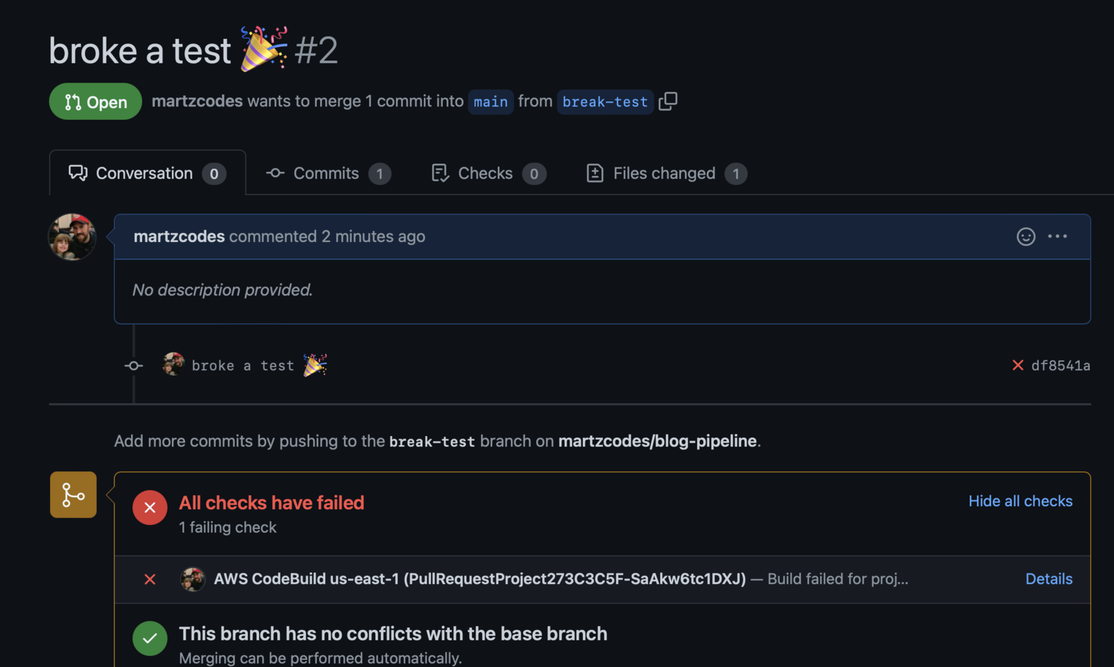
Task: Click the red X status beside df8541a
Action: pyautogui.click(x=1018, y=365)
